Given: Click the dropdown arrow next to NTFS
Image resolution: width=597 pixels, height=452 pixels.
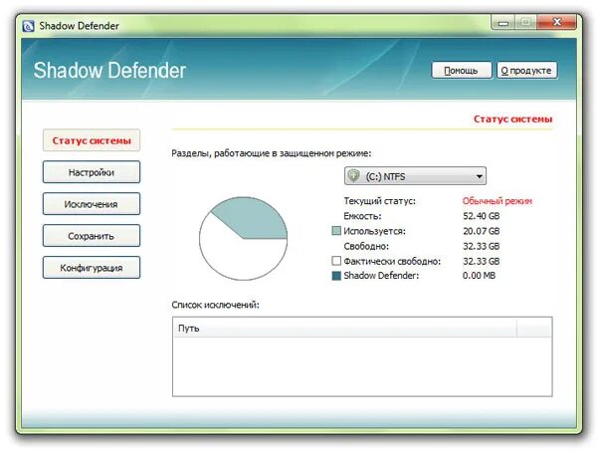Looking at the screenshot, I should (x=479, y=176).
